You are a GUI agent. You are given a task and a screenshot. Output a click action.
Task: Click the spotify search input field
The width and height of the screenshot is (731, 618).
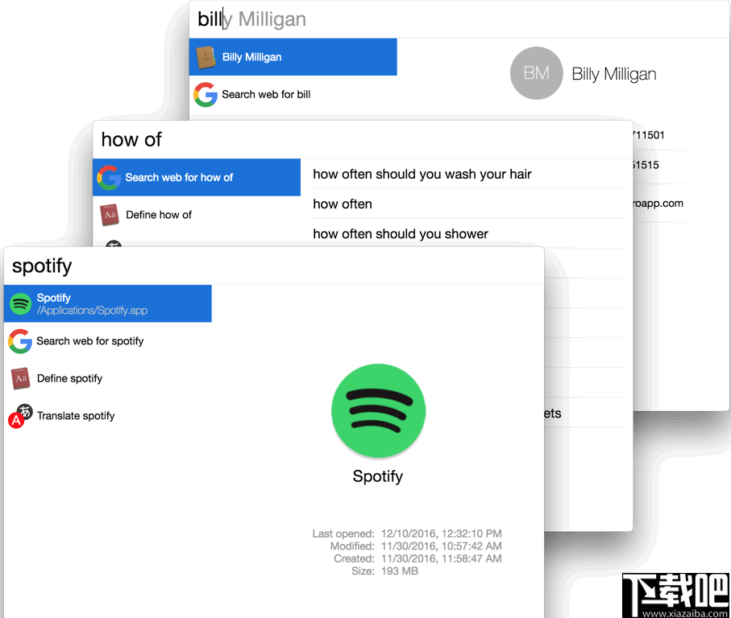(274, 266)
